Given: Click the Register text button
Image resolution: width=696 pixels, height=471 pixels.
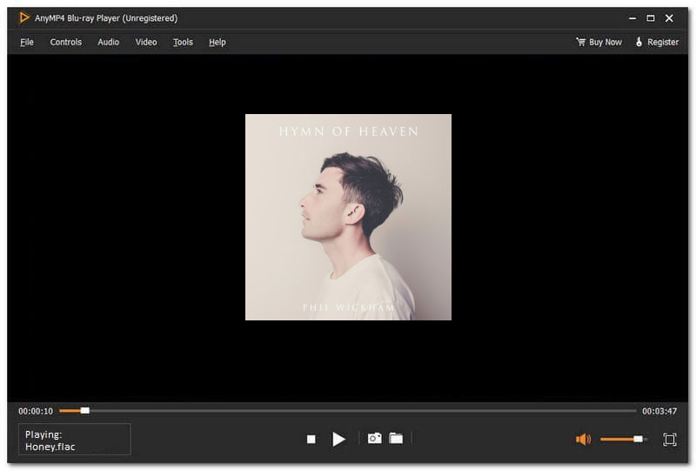Looking at the screenshot, I should point(663,42).
